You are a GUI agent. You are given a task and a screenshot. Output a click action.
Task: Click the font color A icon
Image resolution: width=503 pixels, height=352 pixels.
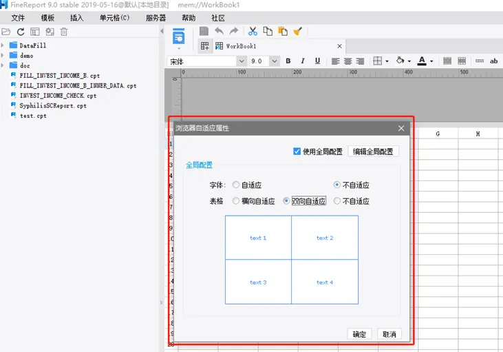coord(422,61)
